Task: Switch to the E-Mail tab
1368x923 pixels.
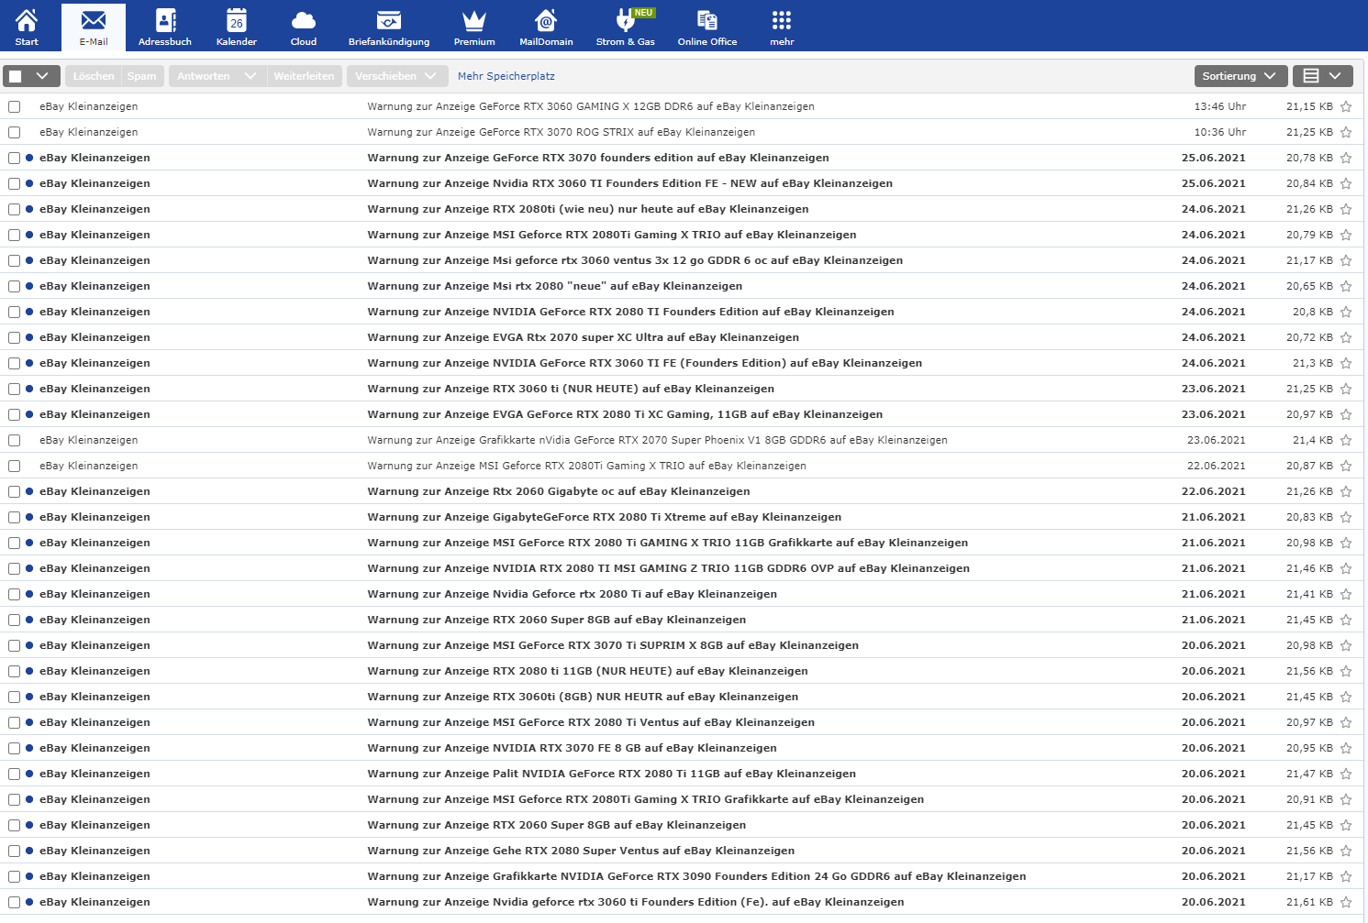Action: coord(94,27)
